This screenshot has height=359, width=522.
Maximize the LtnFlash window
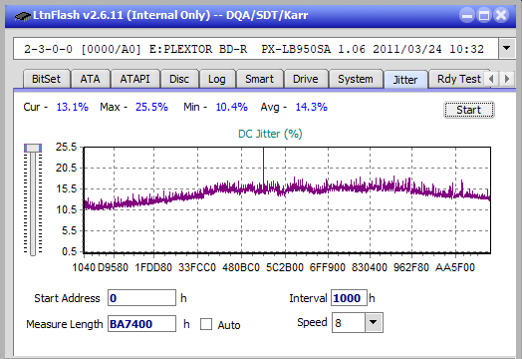coord(484,15)
